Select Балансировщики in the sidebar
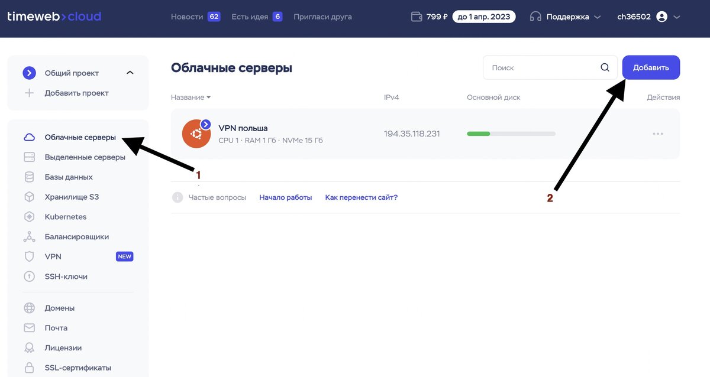Image resolution: width=710 pixels, height=377 pixels. click(x=76, y=236)
